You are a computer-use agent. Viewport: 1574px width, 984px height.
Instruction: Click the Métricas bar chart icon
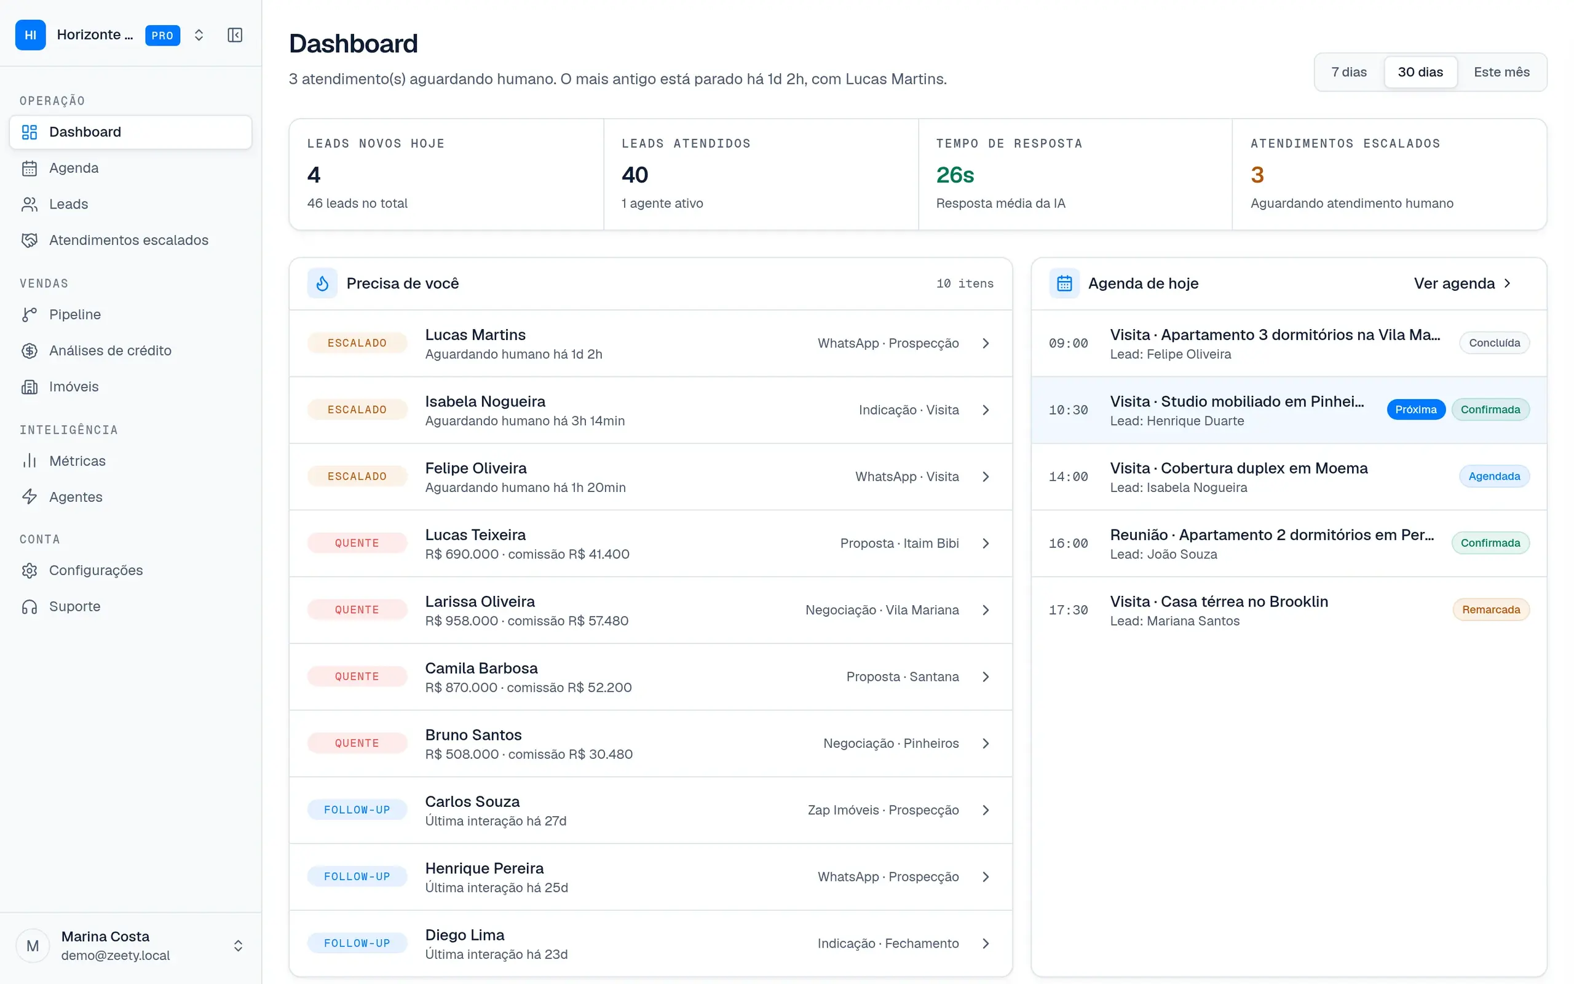[x=30, y=461]
